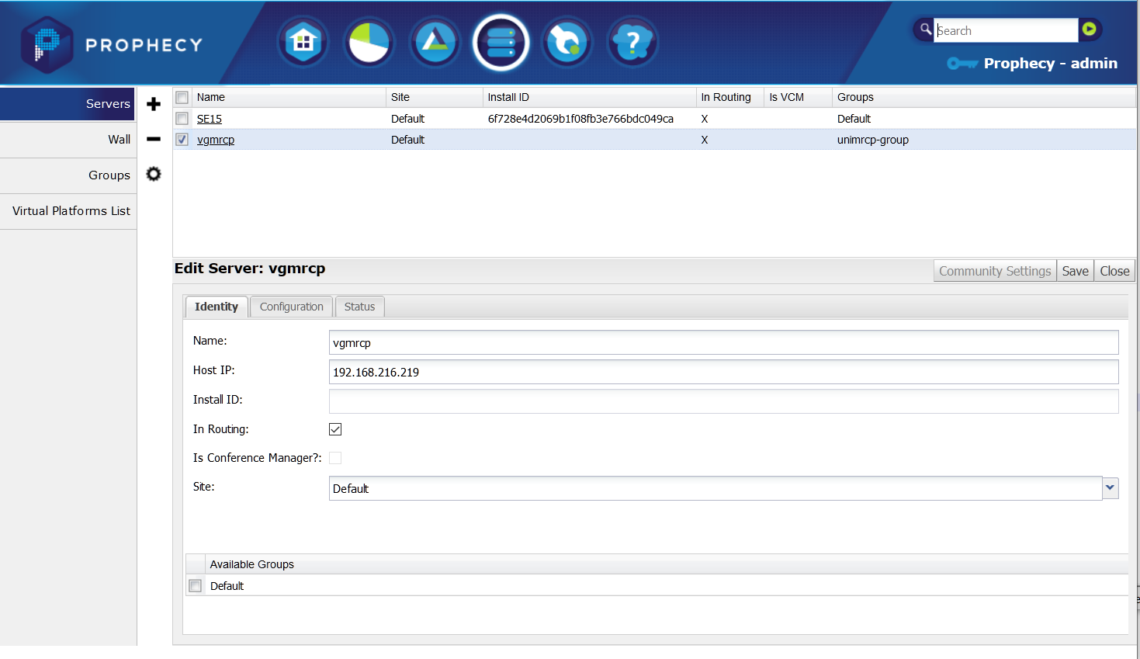Expand the Site dropdown arrow
This screenshot has height=659, width=1140.
1111,488
